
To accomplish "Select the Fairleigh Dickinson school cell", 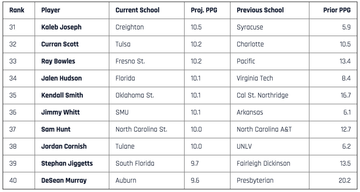I will pyautogui.click(x=263, y=163).
